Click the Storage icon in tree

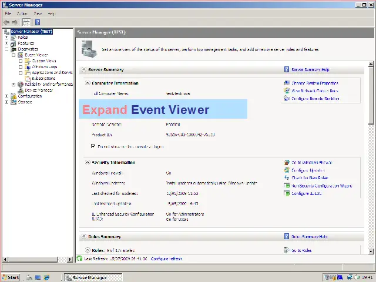[x=14, y=102]
